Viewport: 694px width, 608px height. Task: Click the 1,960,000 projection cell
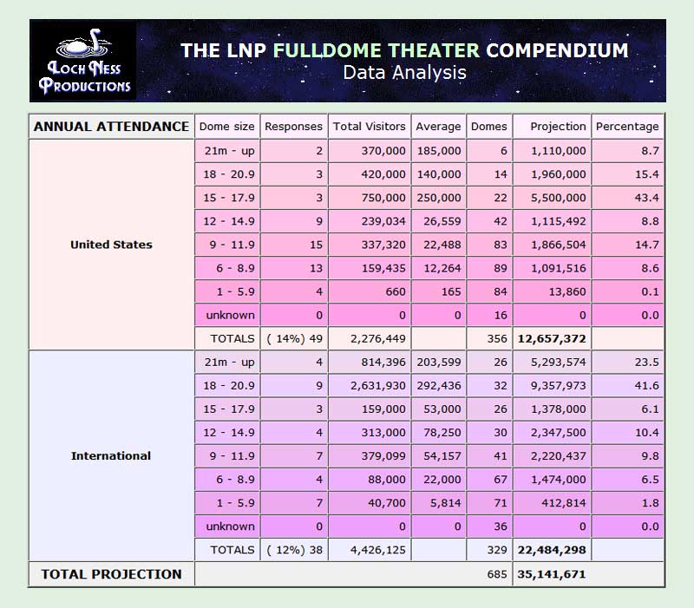pyautogui.click(x=552, y=174)
